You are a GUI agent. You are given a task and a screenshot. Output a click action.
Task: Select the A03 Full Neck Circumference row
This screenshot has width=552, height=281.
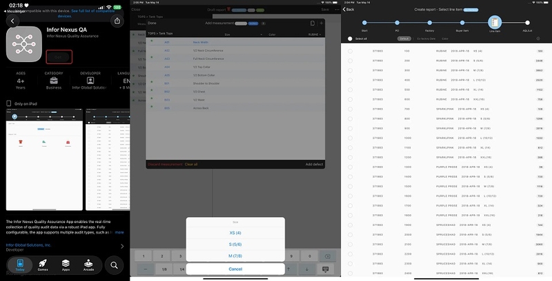pos(235,59)
